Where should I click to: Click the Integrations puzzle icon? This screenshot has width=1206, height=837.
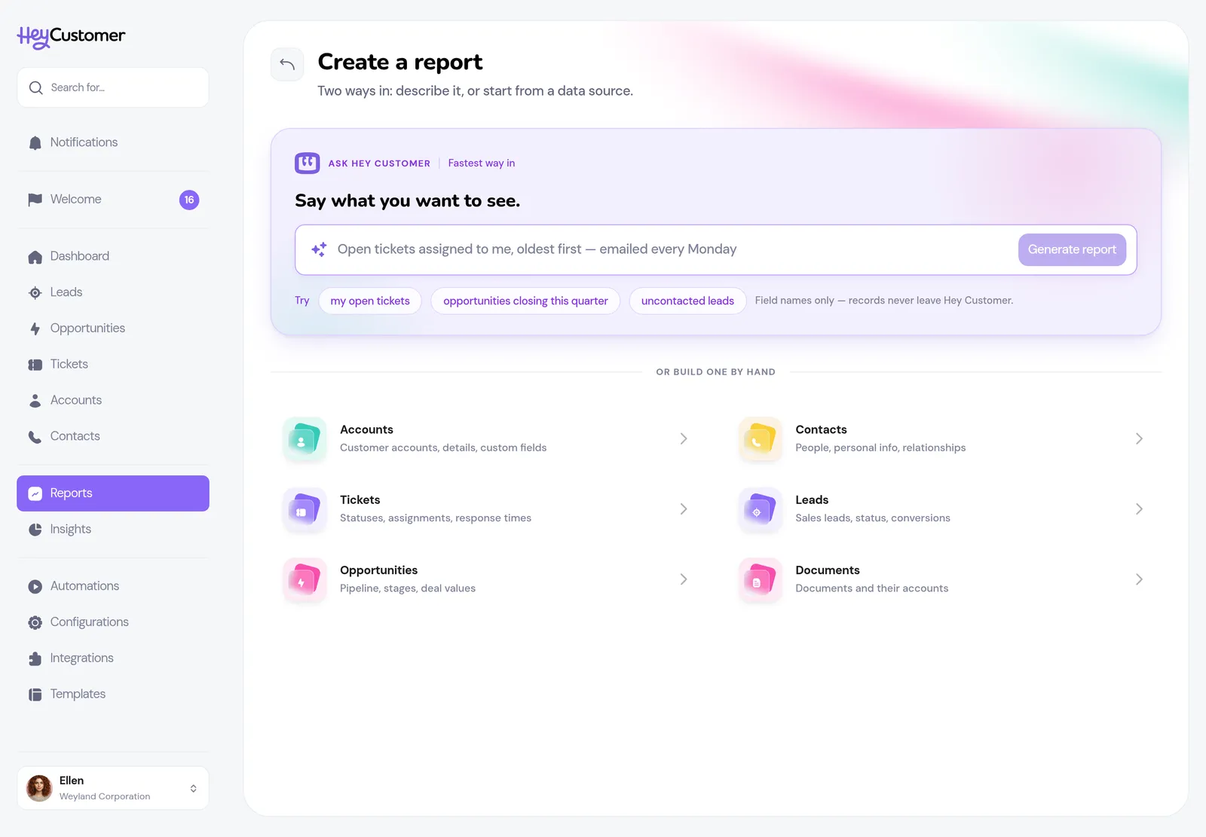[x=35, y=658]
